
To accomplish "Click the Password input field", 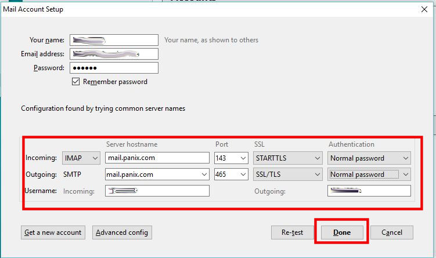I will click(114, 68).
